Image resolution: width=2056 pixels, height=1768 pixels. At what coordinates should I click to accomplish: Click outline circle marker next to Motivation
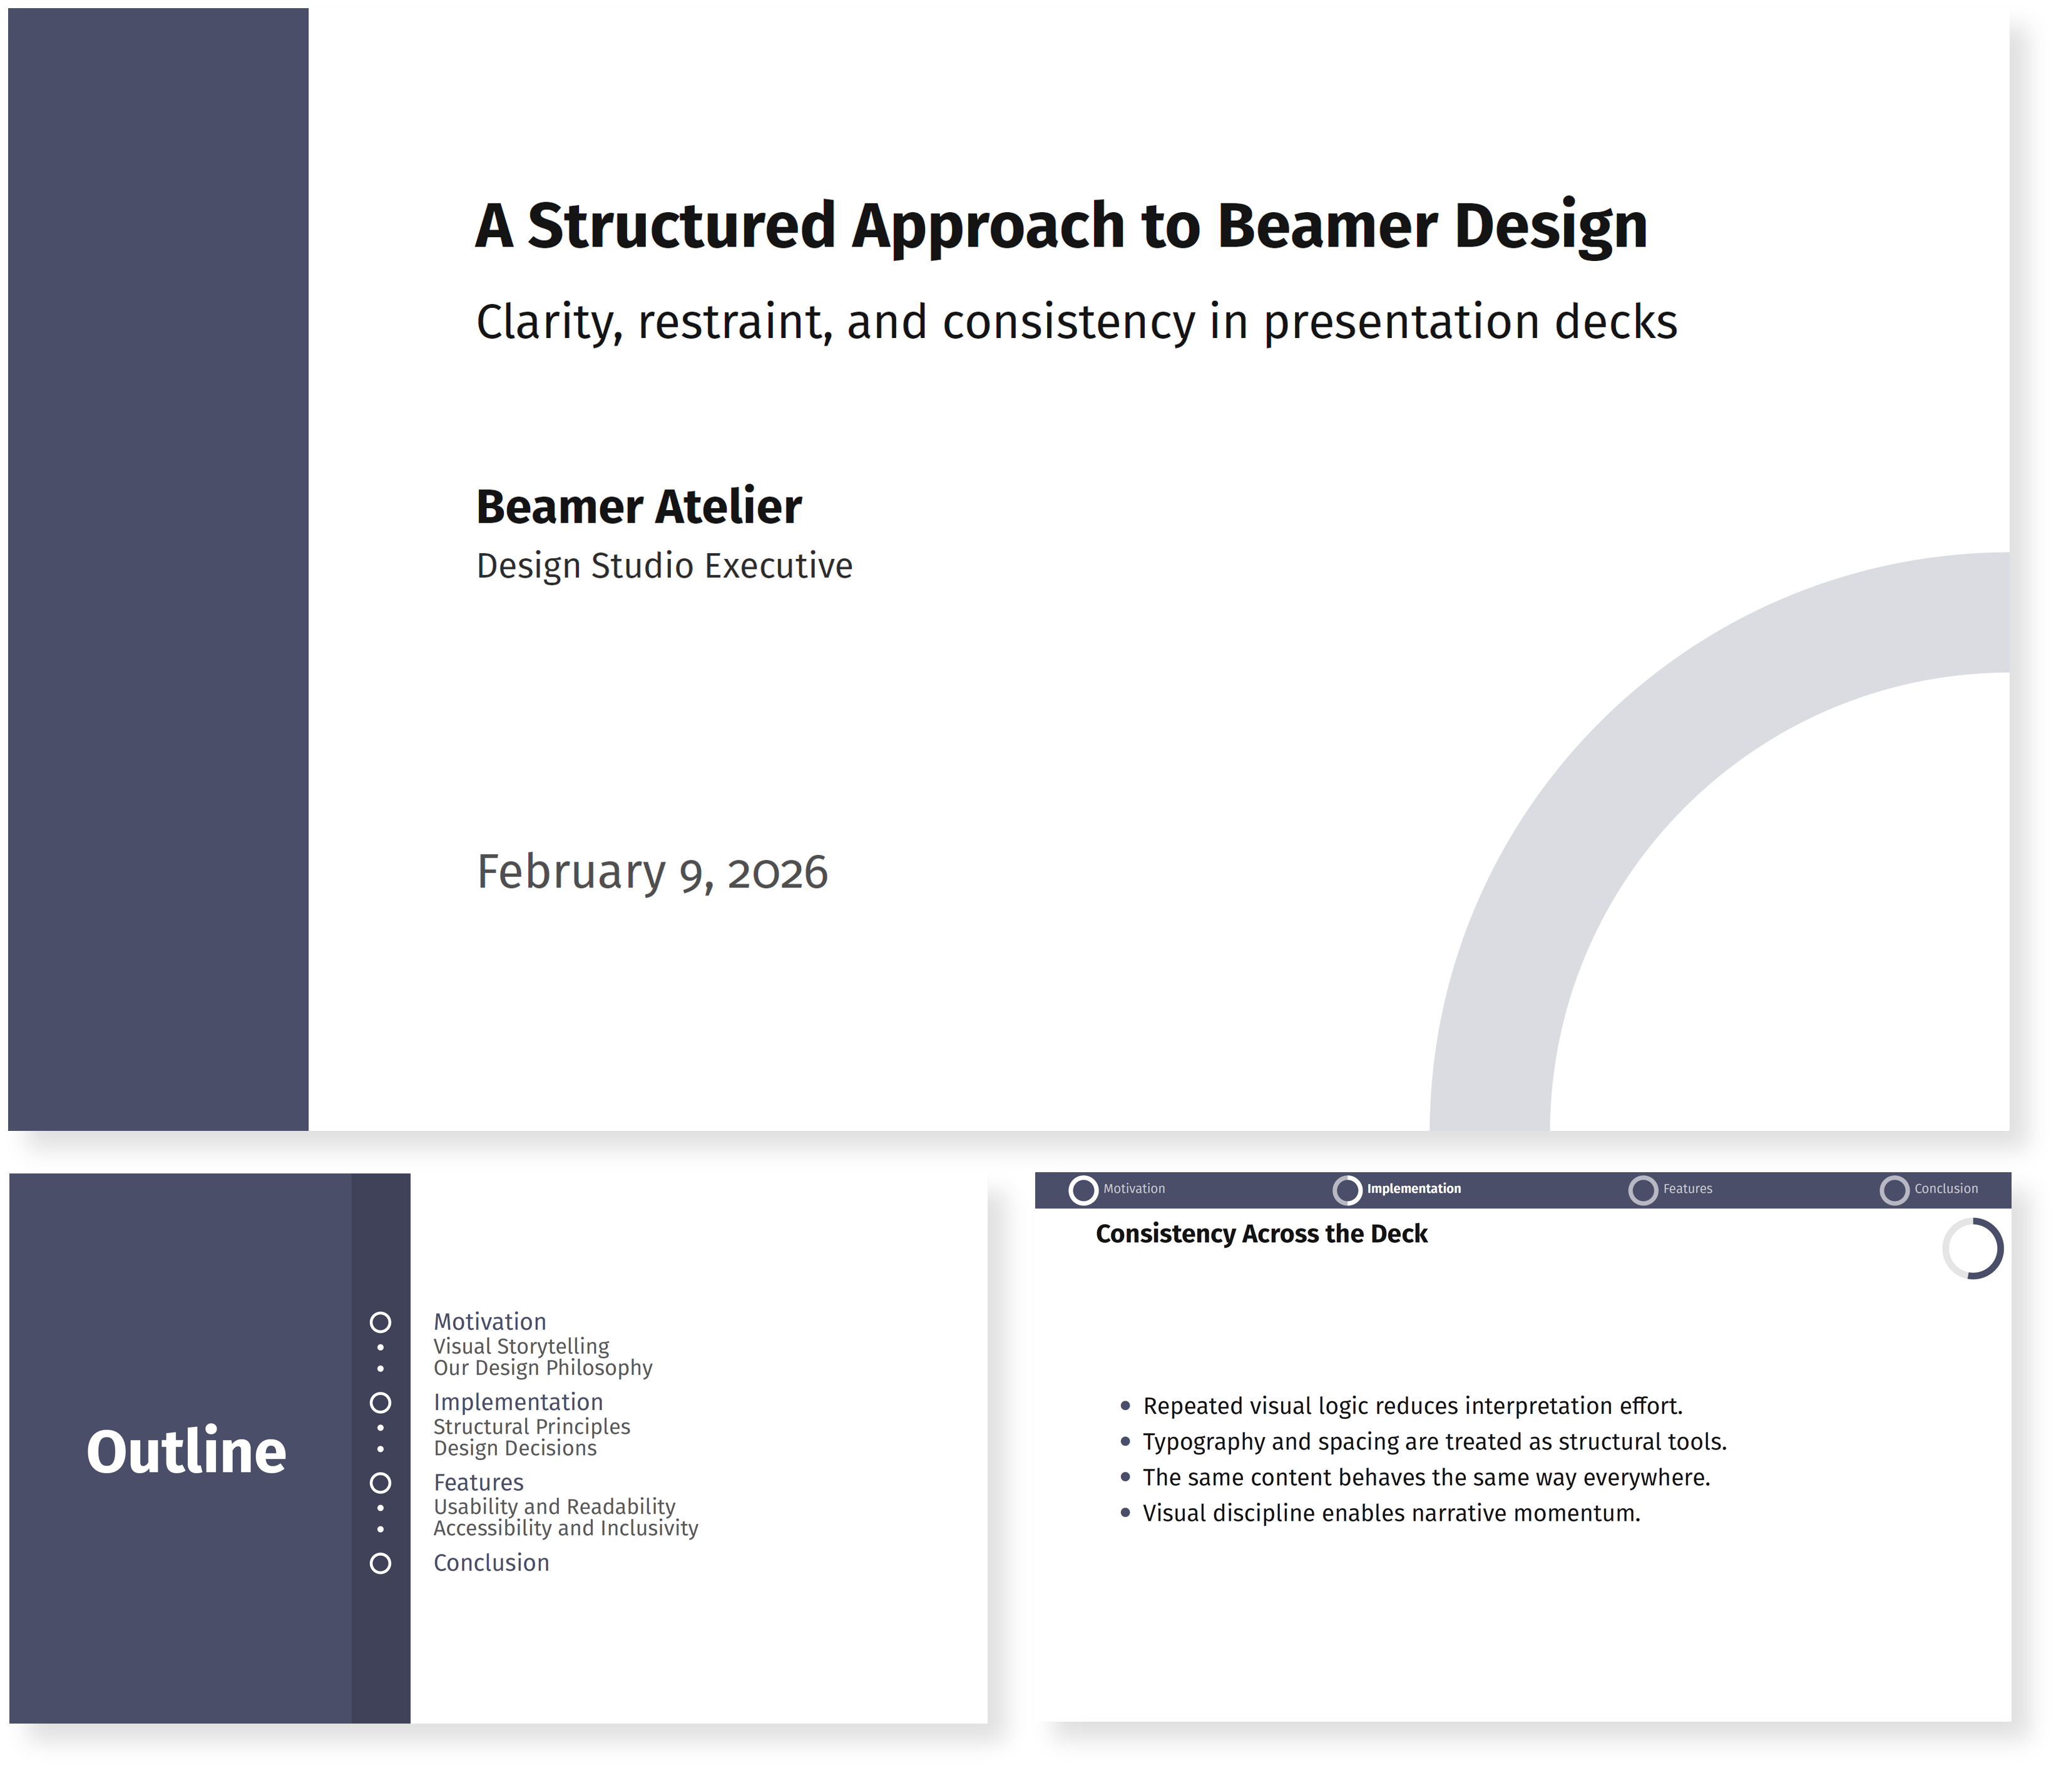380,1322
